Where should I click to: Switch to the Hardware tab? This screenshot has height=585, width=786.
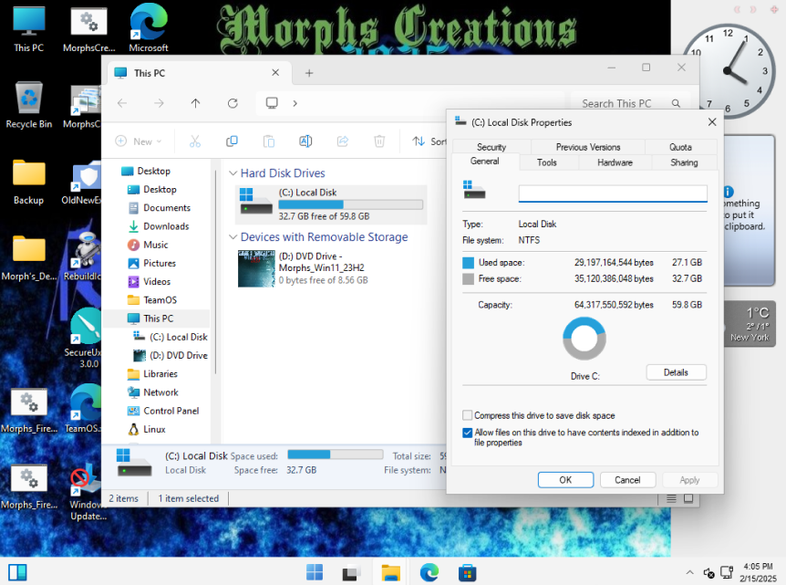[615, 162]
